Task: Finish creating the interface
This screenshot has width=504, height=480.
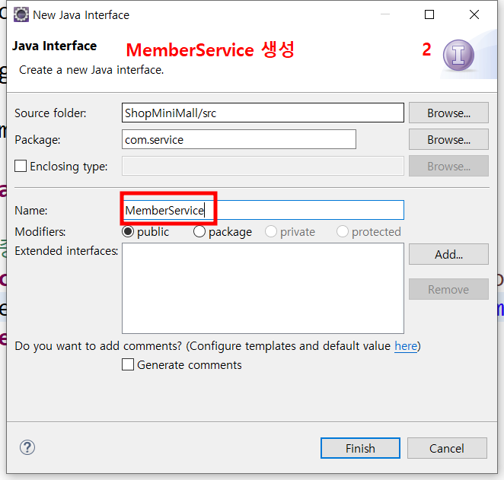Action: tap(360, 448)
